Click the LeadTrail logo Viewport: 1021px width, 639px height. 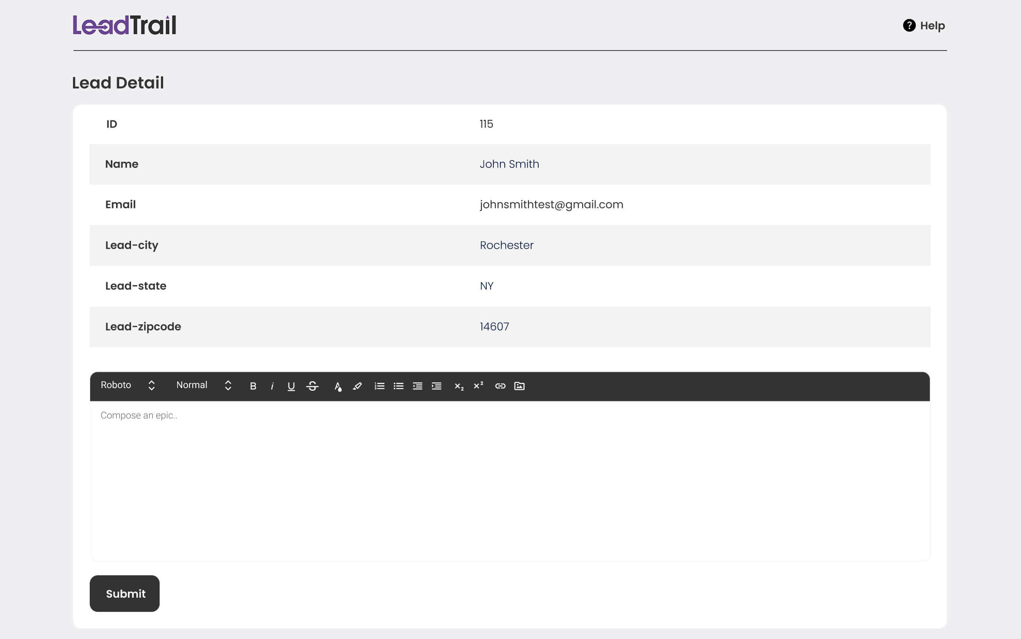click(124, 25)
